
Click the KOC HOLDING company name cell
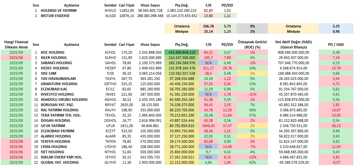point(52,52)
